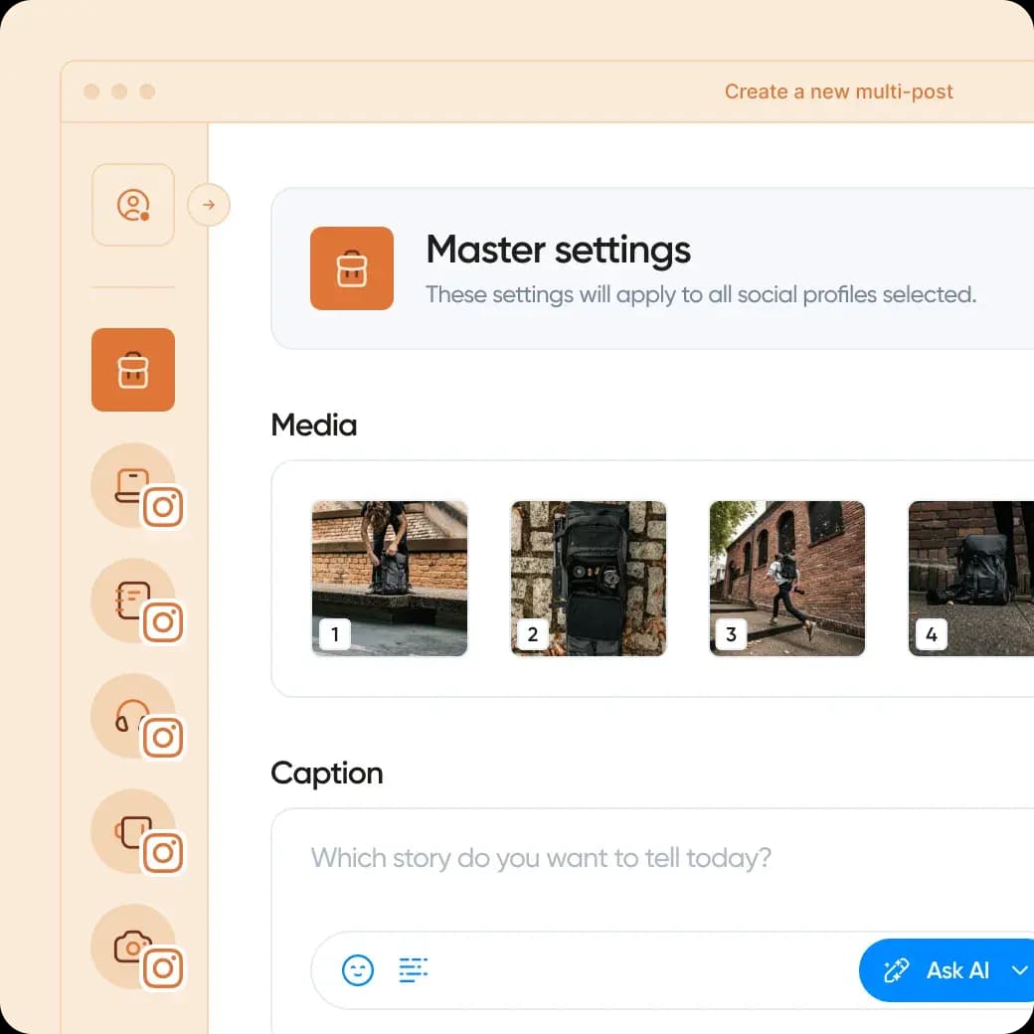Select the headphones Instagram profile
Screen dimensions: 1034x1034
(133, 716)
